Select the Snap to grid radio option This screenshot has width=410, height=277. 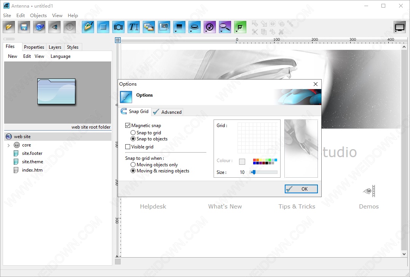133,133
